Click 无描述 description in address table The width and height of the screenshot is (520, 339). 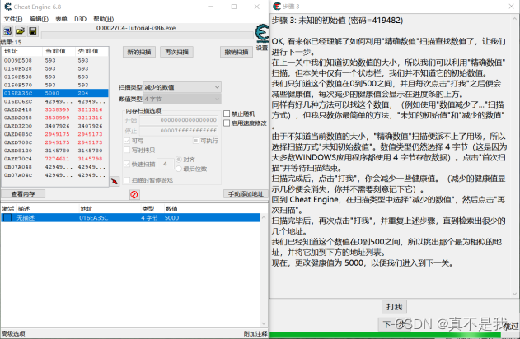(26, 217)
